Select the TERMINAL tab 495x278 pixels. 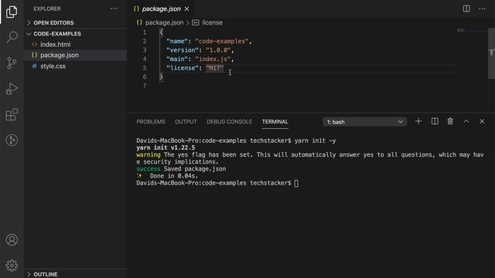[x=275, y=122]
